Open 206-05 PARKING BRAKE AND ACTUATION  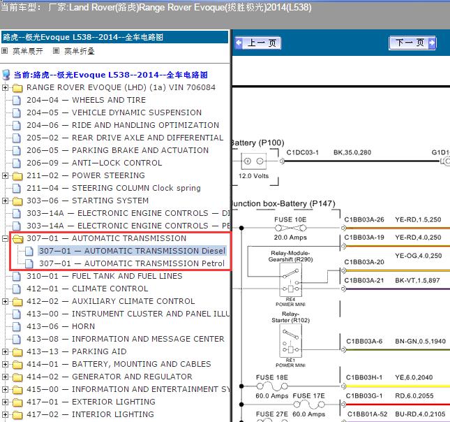pos(117,150)
